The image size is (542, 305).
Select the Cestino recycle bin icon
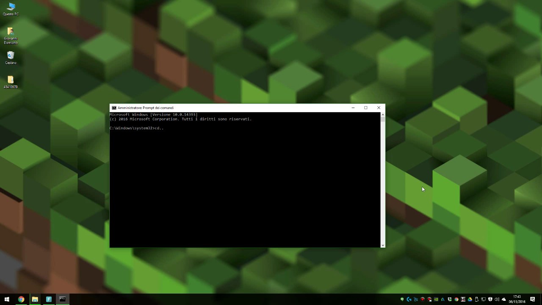[11, 58]
